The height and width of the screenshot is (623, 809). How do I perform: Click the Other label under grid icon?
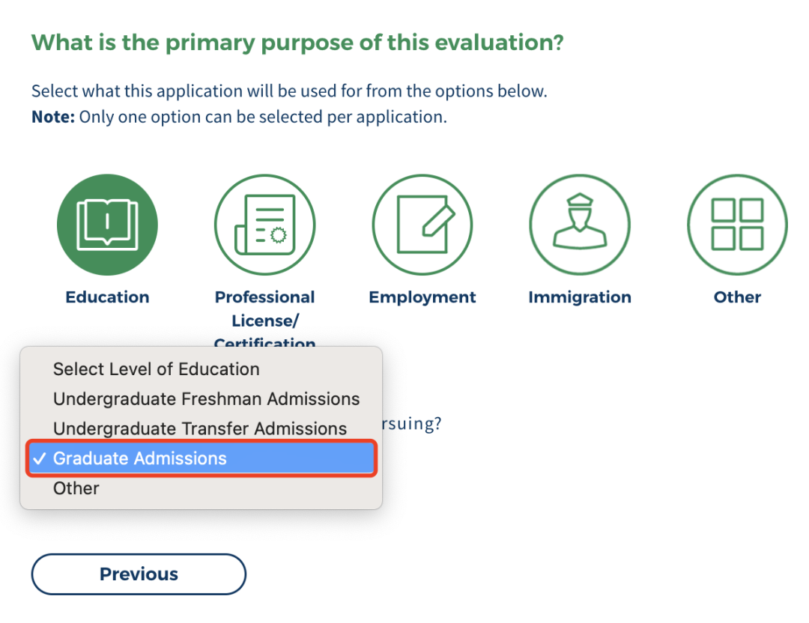click(x=737, y=297)
